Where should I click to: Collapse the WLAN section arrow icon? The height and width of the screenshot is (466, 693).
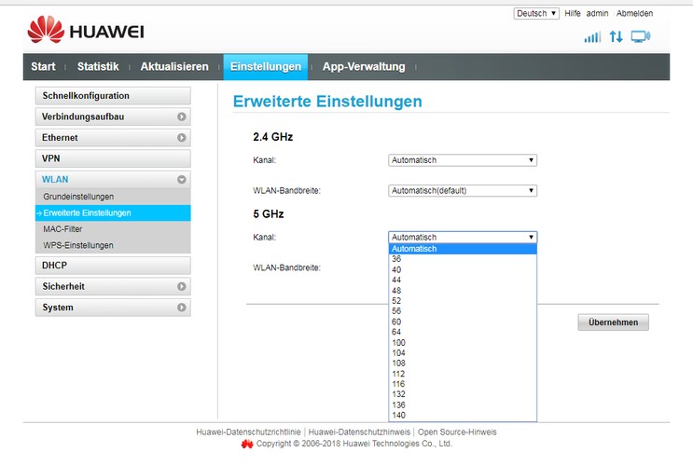pos(181,180)
